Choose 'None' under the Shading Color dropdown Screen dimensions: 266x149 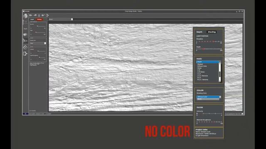208,99
